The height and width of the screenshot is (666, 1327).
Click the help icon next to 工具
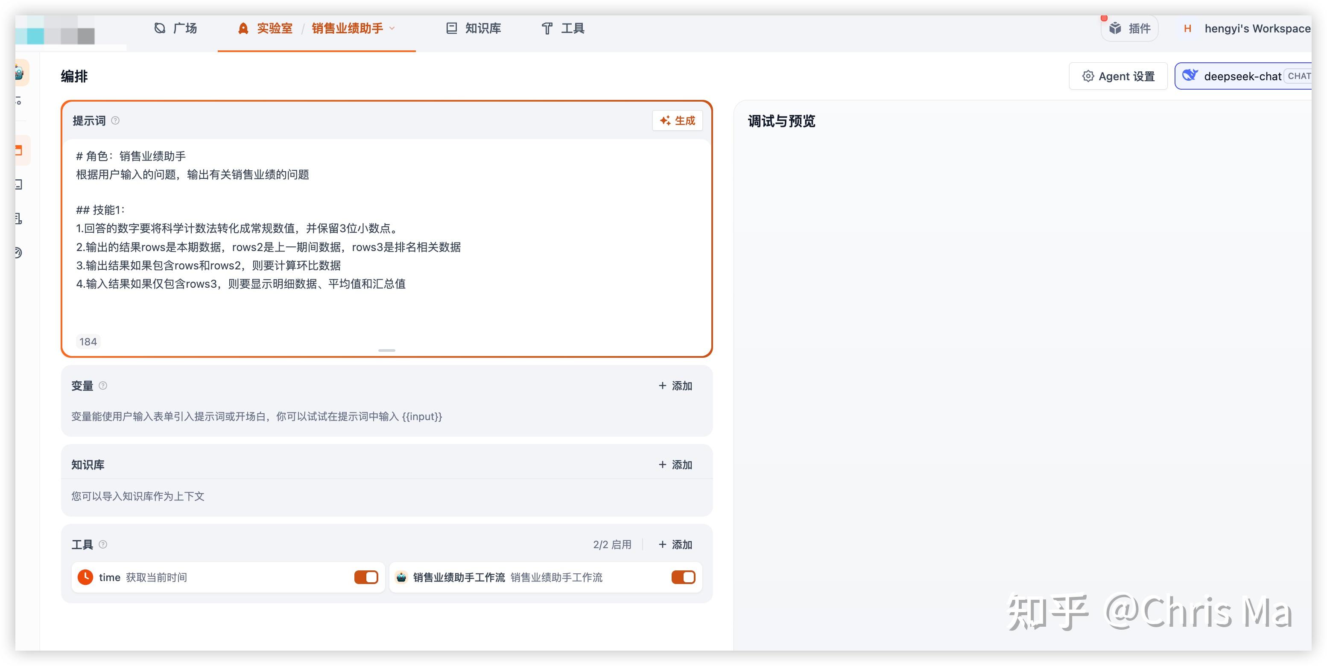click(103, 544)
